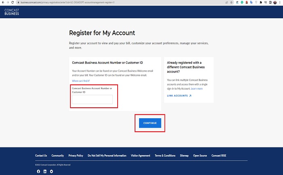
Task: Open the Extensions puzzle piece menu
Action: pyautogui.click(x=261, y=2)
